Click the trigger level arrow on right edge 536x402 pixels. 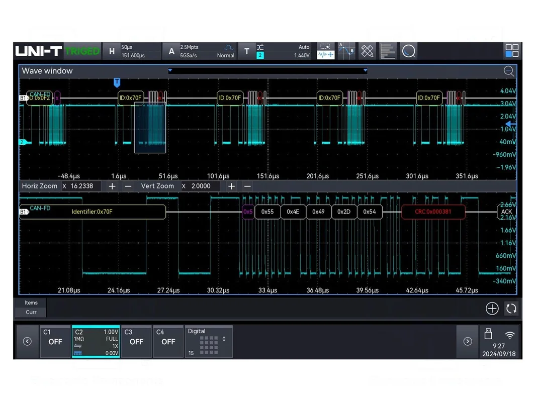click(511, 124)
